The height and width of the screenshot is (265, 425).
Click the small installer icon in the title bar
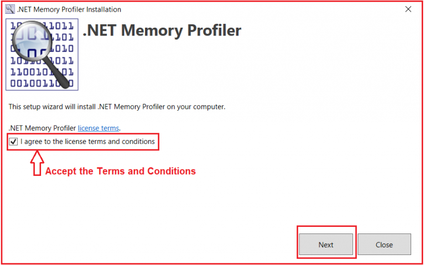(x=10, y=9)
